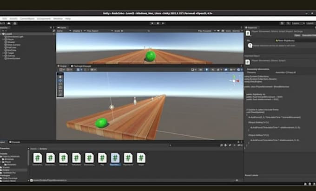
Task: Open the Component menu
Action: click(44, 19)
